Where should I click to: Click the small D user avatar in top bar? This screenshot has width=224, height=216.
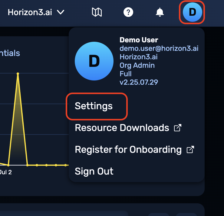(192, 12)
